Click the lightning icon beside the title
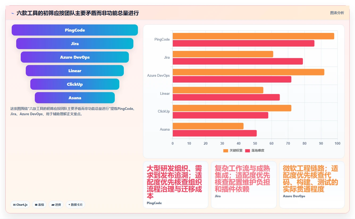Viewport: 355px width, 219px height. point(12,13)
